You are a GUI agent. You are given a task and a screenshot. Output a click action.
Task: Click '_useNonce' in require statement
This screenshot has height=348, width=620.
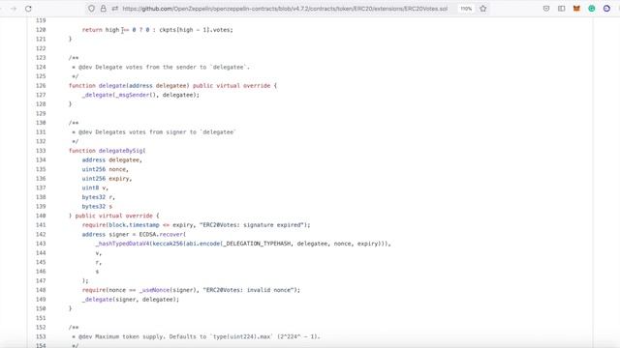pyautogui.click(x=154, y=290)
